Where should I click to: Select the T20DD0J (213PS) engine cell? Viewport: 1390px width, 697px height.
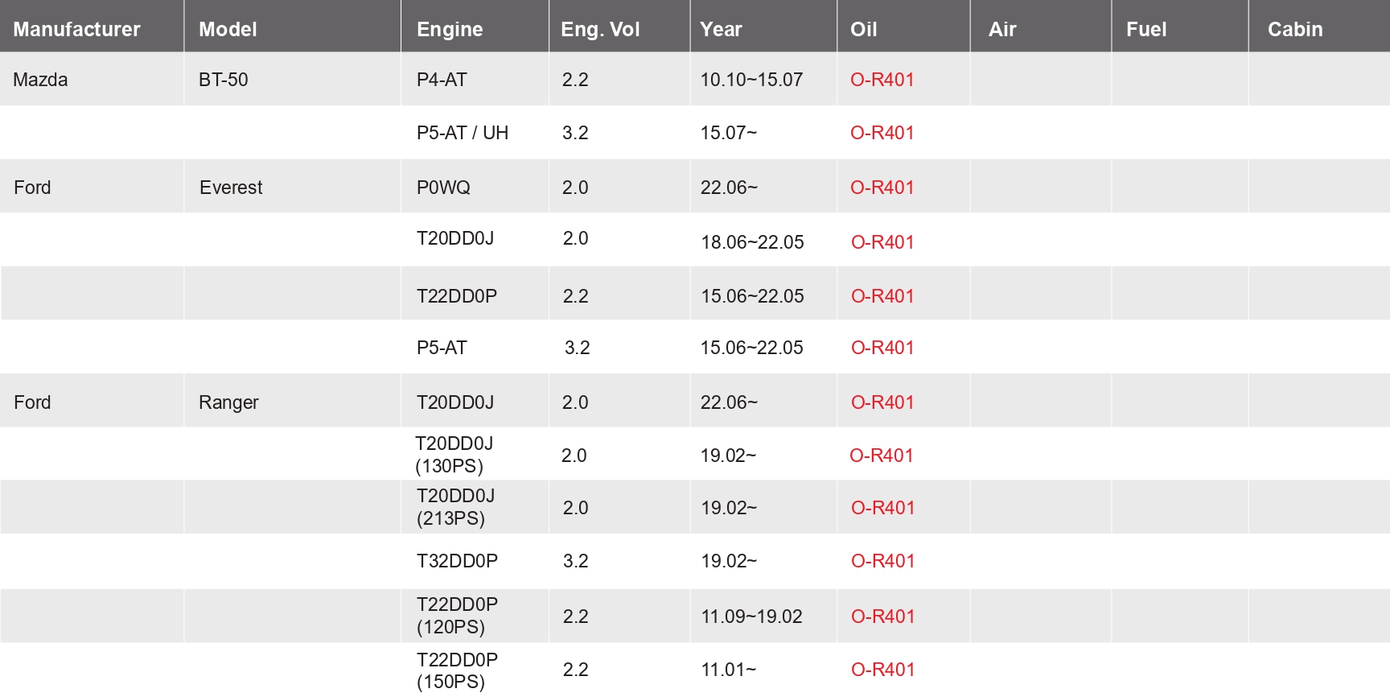(456, 507)
